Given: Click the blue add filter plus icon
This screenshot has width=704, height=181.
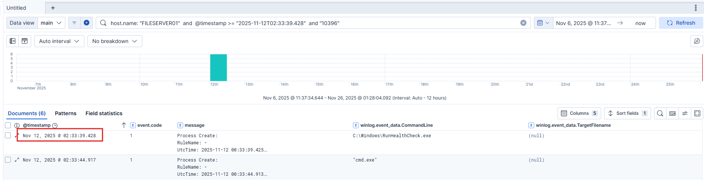Looking at the screenshot, I should point(86,23).
